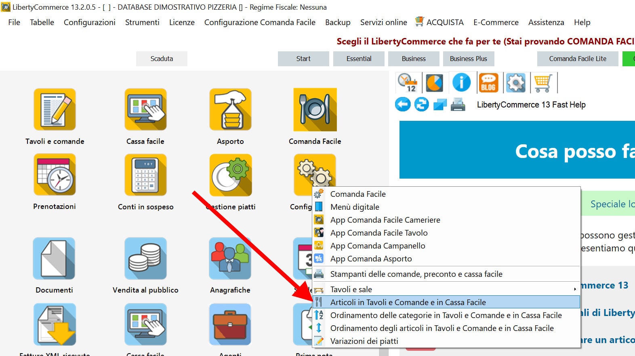Click the settings gear toolbar icon
Image resolution: width=635 pixels, height=356 pixels.
tap(516, 83)
